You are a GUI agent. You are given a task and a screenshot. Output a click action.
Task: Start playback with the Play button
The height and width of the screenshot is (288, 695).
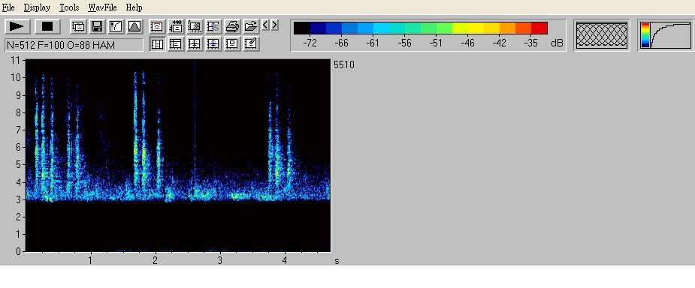pyautogui.click(x=17, y=26)
